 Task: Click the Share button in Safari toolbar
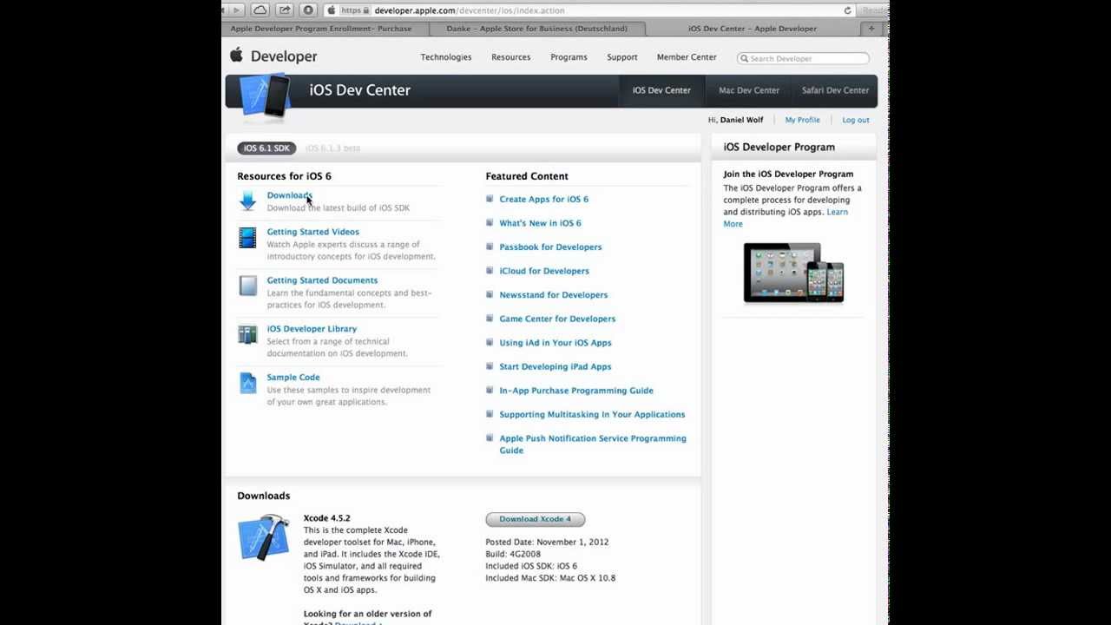[285, 10]
